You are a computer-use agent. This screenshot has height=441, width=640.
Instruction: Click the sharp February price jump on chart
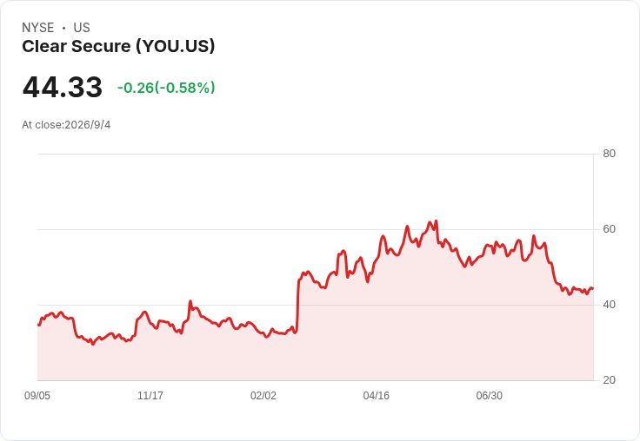[297, 306]
